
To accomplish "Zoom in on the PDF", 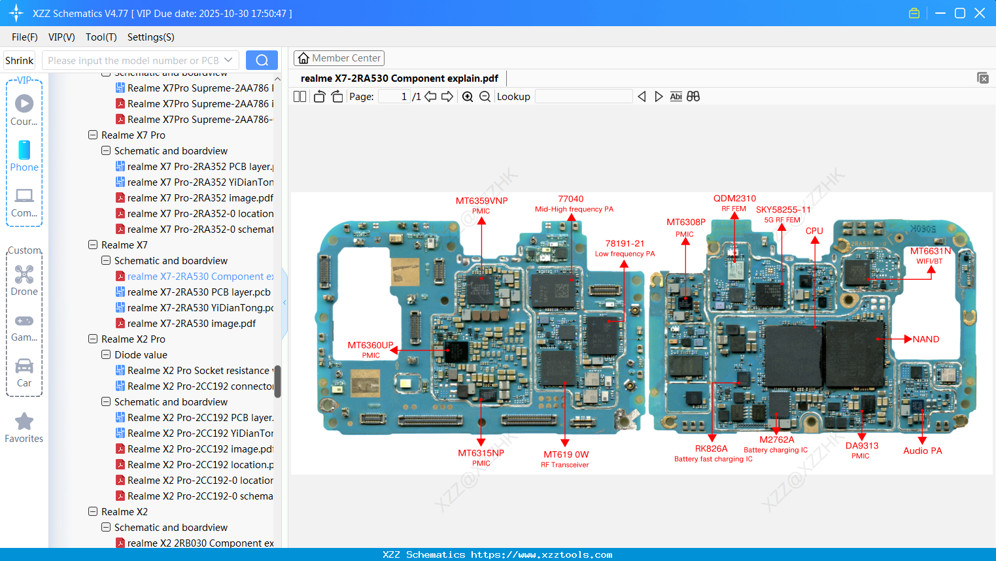I will coord(468,97).
